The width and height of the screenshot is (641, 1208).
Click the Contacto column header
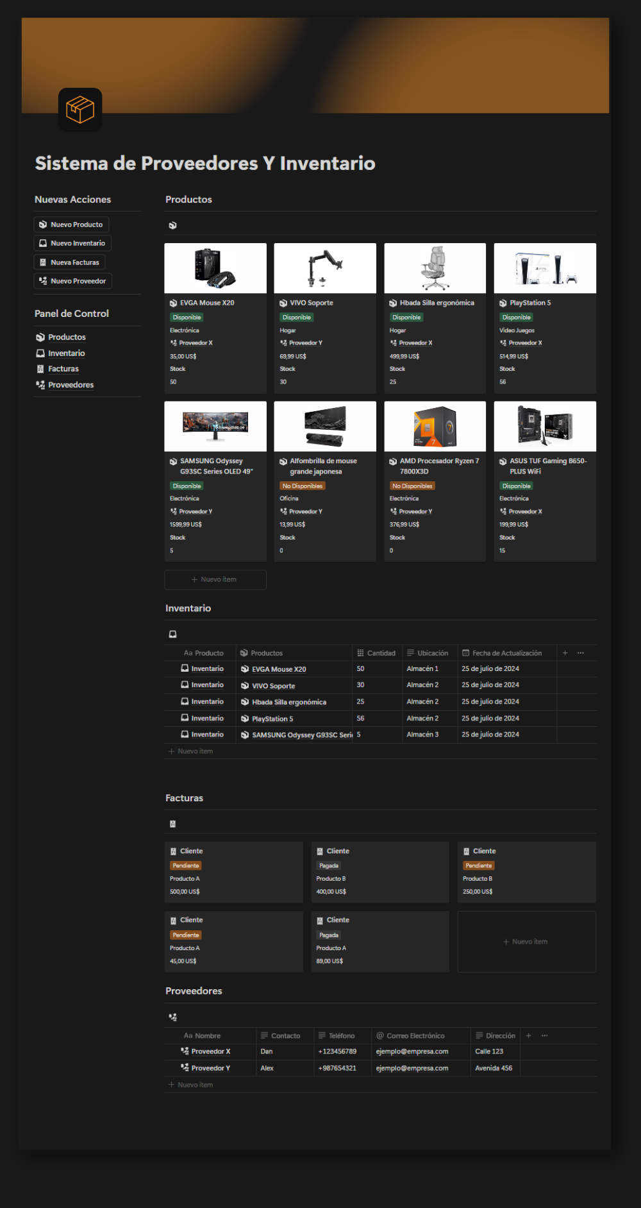(x=285, y=1035)
